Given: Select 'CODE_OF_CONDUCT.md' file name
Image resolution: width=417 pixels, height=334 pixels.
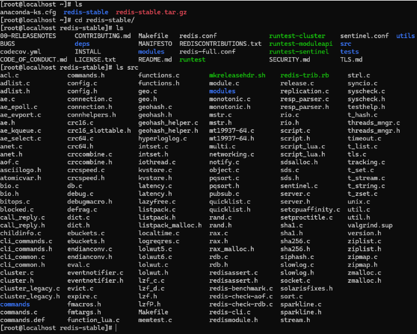Looking at the screenshot, I should (33, 60).
